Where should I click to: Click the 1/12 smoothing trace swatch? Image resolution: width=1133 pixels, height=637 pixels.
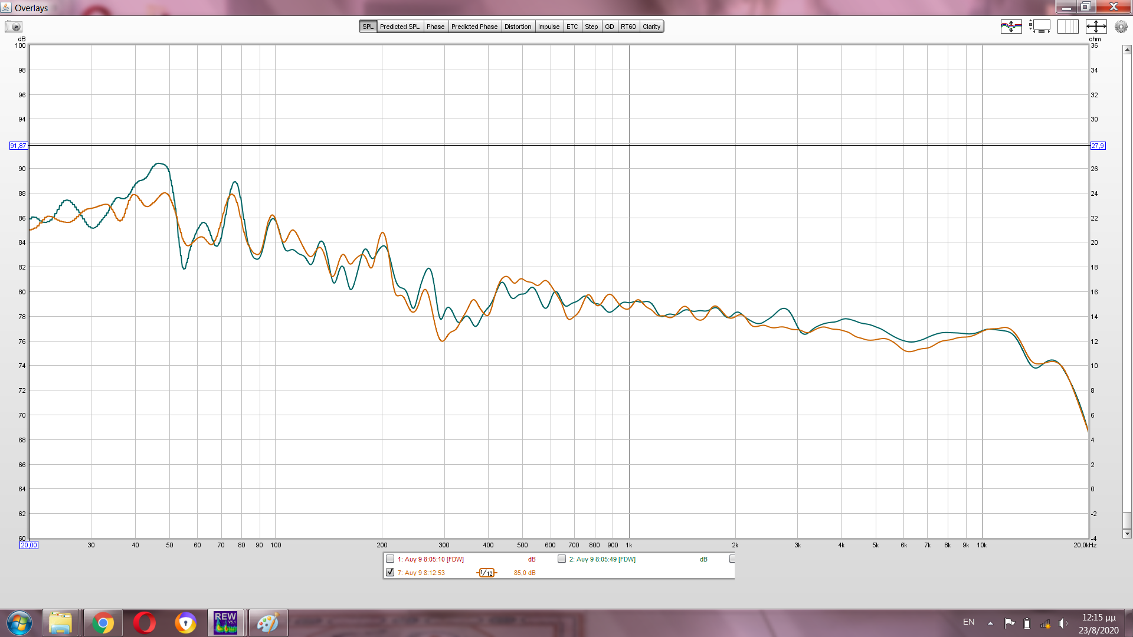[487, 573]
